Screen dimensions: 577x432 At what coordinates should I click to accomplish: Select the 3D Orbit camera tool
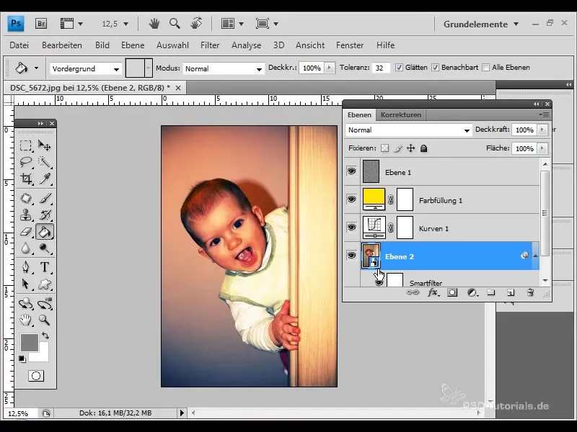tap(45, 303)
